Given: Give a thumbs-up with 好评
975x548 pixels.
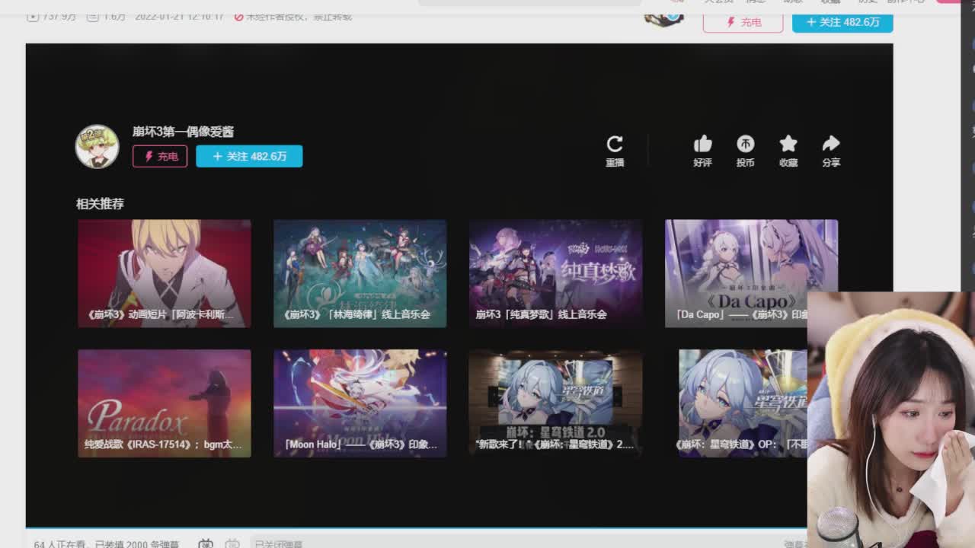Looking at the screenshot, I should point(702,144).
